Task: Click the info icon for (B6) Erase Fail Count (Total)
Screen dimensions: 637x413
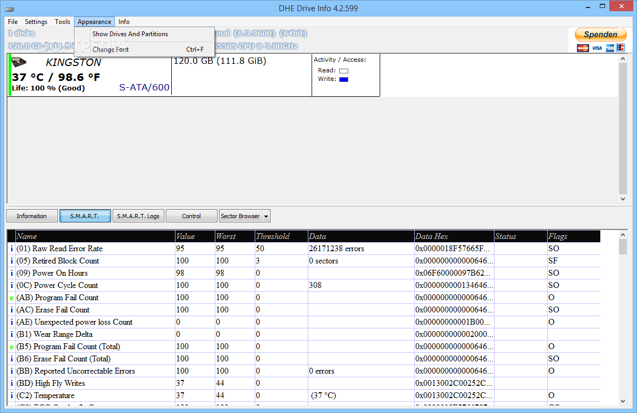Action: click(11, 359)
